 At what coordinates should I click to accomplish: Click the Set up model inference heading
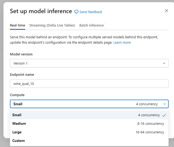41,11
